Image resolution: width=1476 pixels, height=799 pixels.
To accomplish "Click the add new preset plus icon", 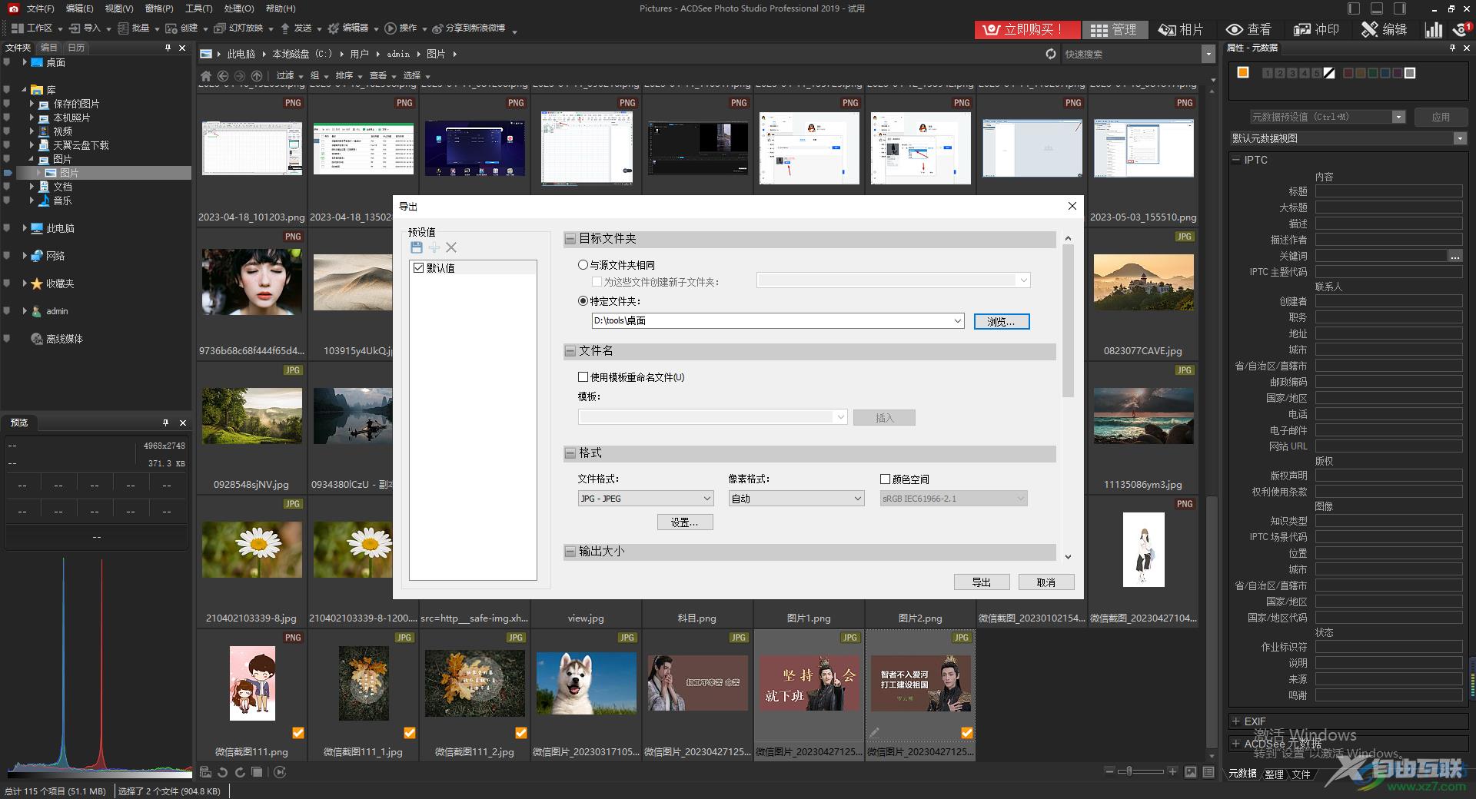I will pyautogui.click(x=434, y=247).
